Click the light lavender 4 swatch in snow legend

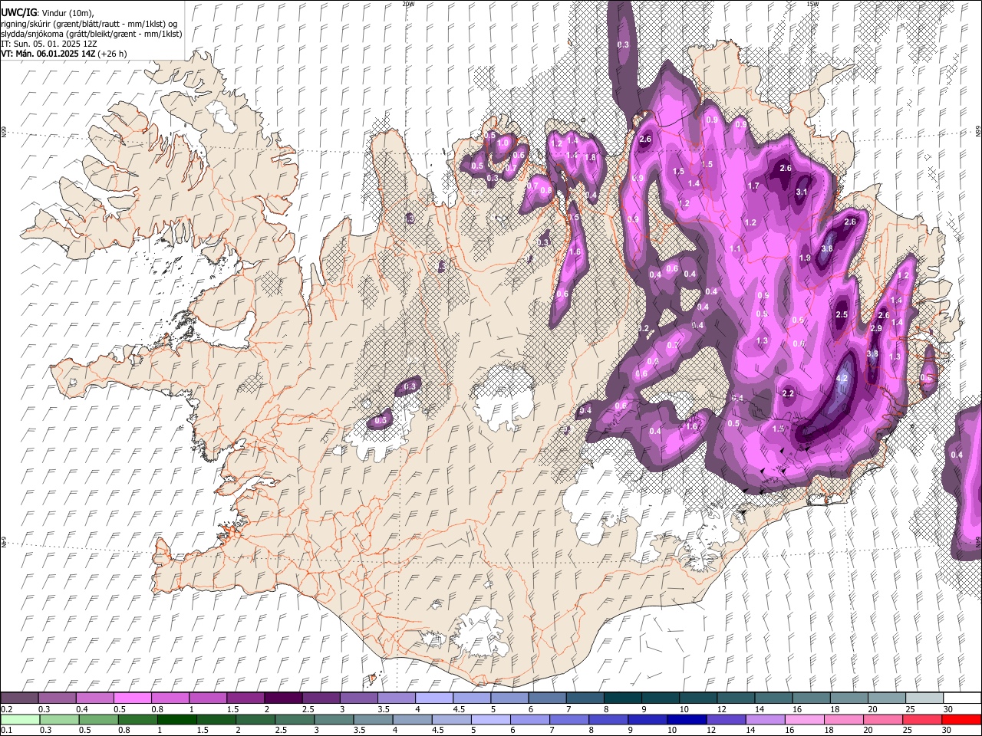433,698
